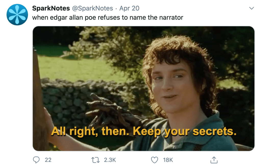Click the 22 replies count
The image size is (261, 168).
48,160
